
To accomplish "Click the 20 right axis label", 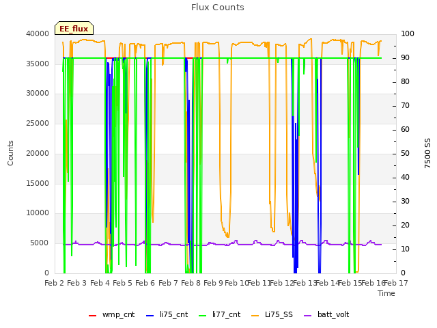I will coord(405,225).
